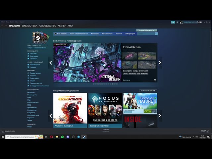Expand the Категории dropdown
Screen dimensions: 212x159
coord(95,34)
